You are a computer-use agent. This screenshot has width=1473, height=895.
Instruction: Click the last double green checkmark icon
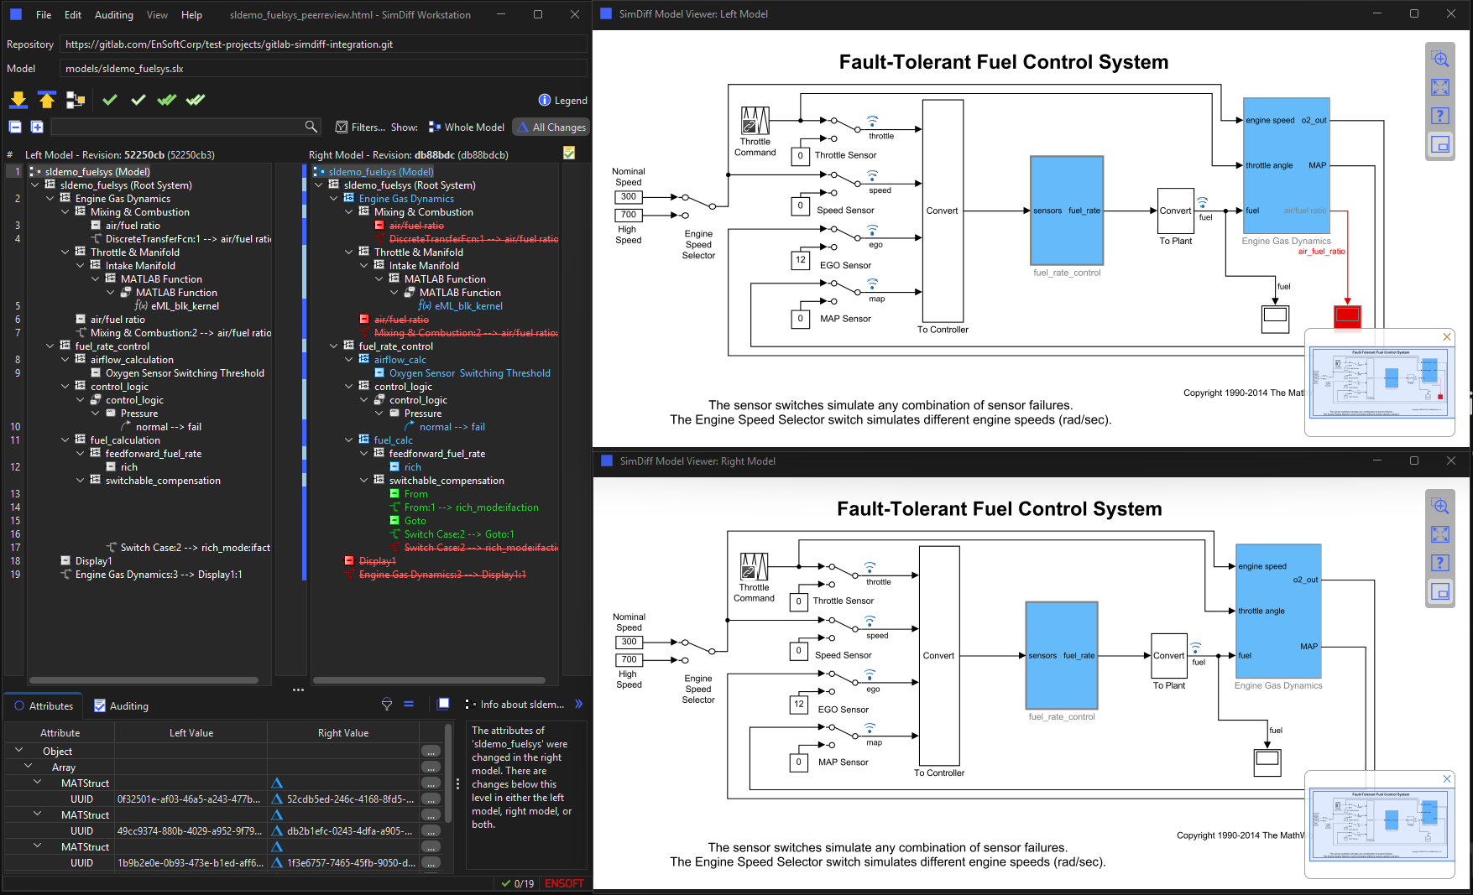coord(196,100)
